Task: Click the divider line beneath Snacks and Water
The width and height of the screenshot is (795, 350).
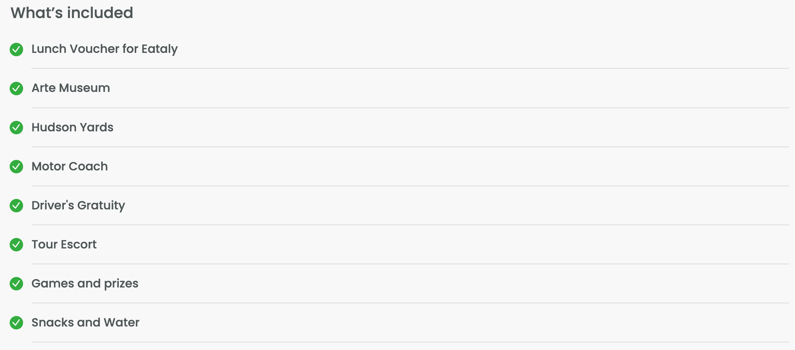Action: [x=410, y=342]
